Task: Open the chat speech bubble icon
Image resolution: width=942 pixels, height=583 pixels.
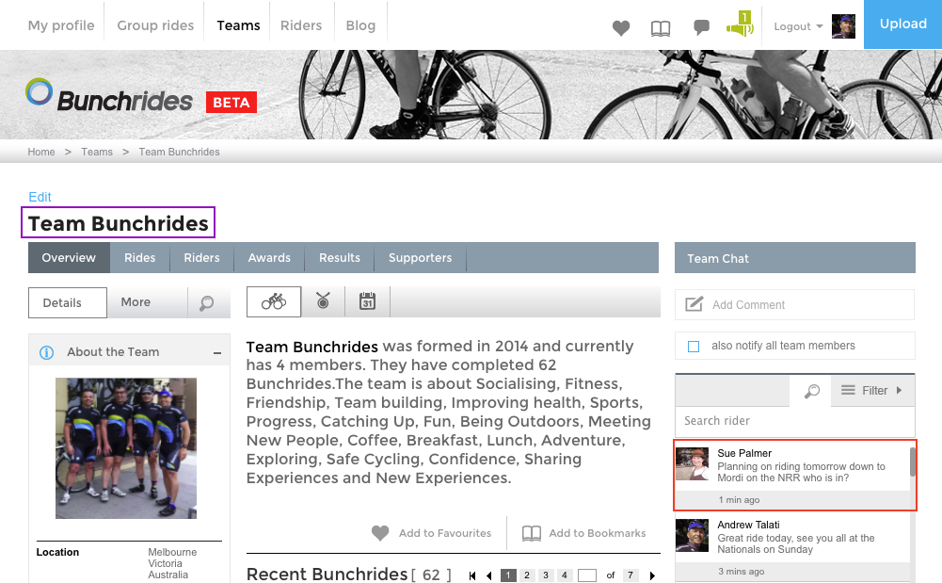Action: point(701,27)
